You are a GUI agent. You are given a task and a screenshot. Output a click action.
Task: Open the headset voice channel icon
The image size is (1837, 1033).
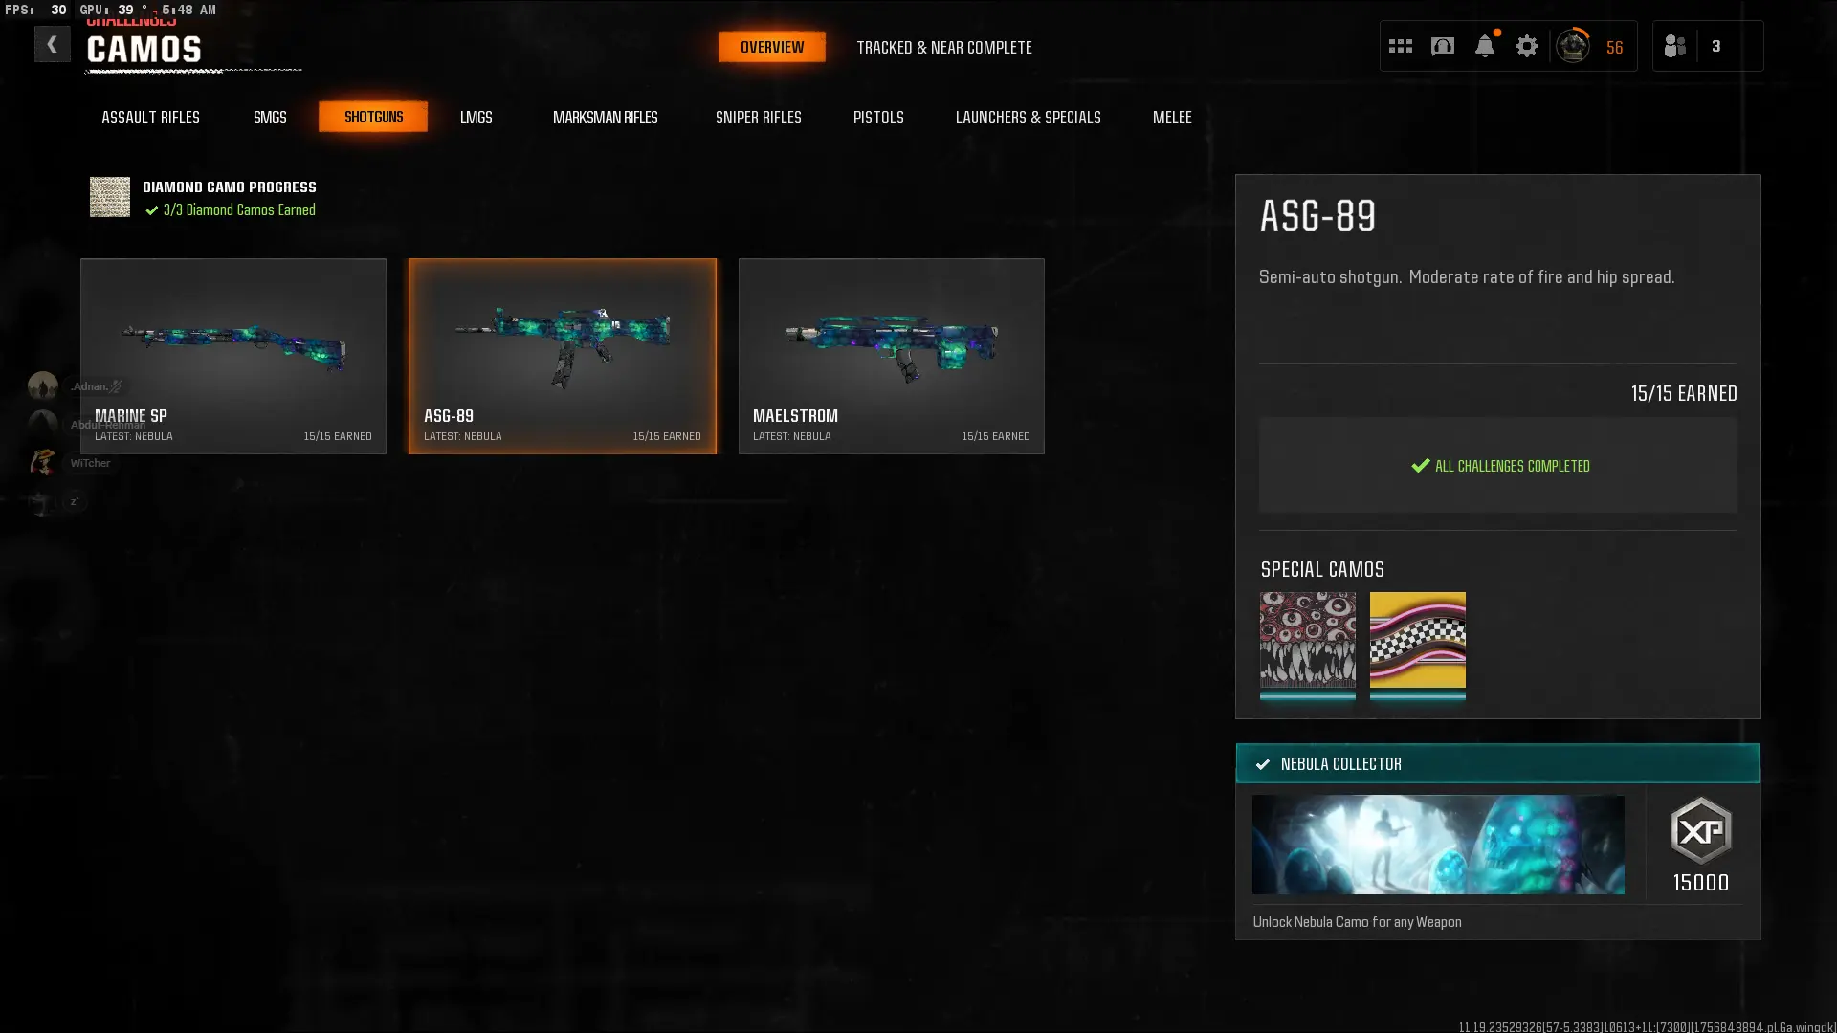1442,46
